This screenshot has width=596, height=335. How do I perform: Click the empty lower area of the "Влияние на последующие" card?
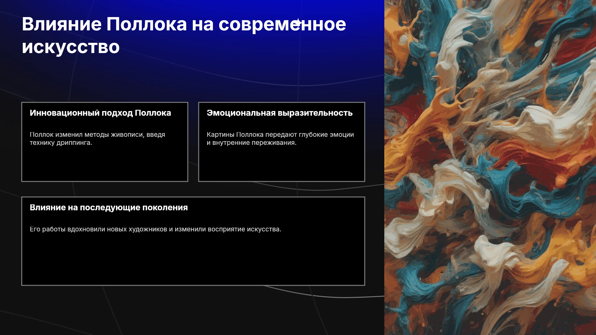tap(193, 261)
